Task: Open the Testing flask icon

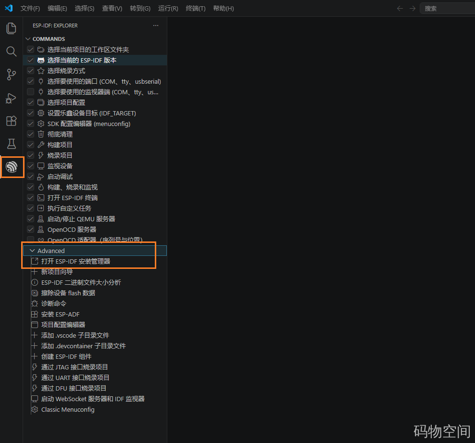Action: tap(11, 144)
